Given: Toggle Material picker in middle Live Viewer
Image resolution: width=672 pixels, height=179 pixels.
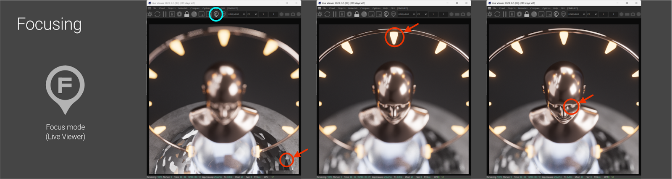Looking at the screenshot, I should pos(394,14).
